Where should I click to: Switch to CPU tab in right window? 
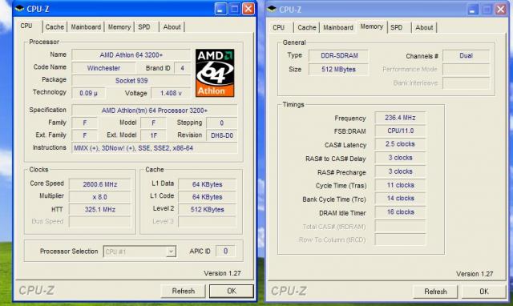(279, 27)
